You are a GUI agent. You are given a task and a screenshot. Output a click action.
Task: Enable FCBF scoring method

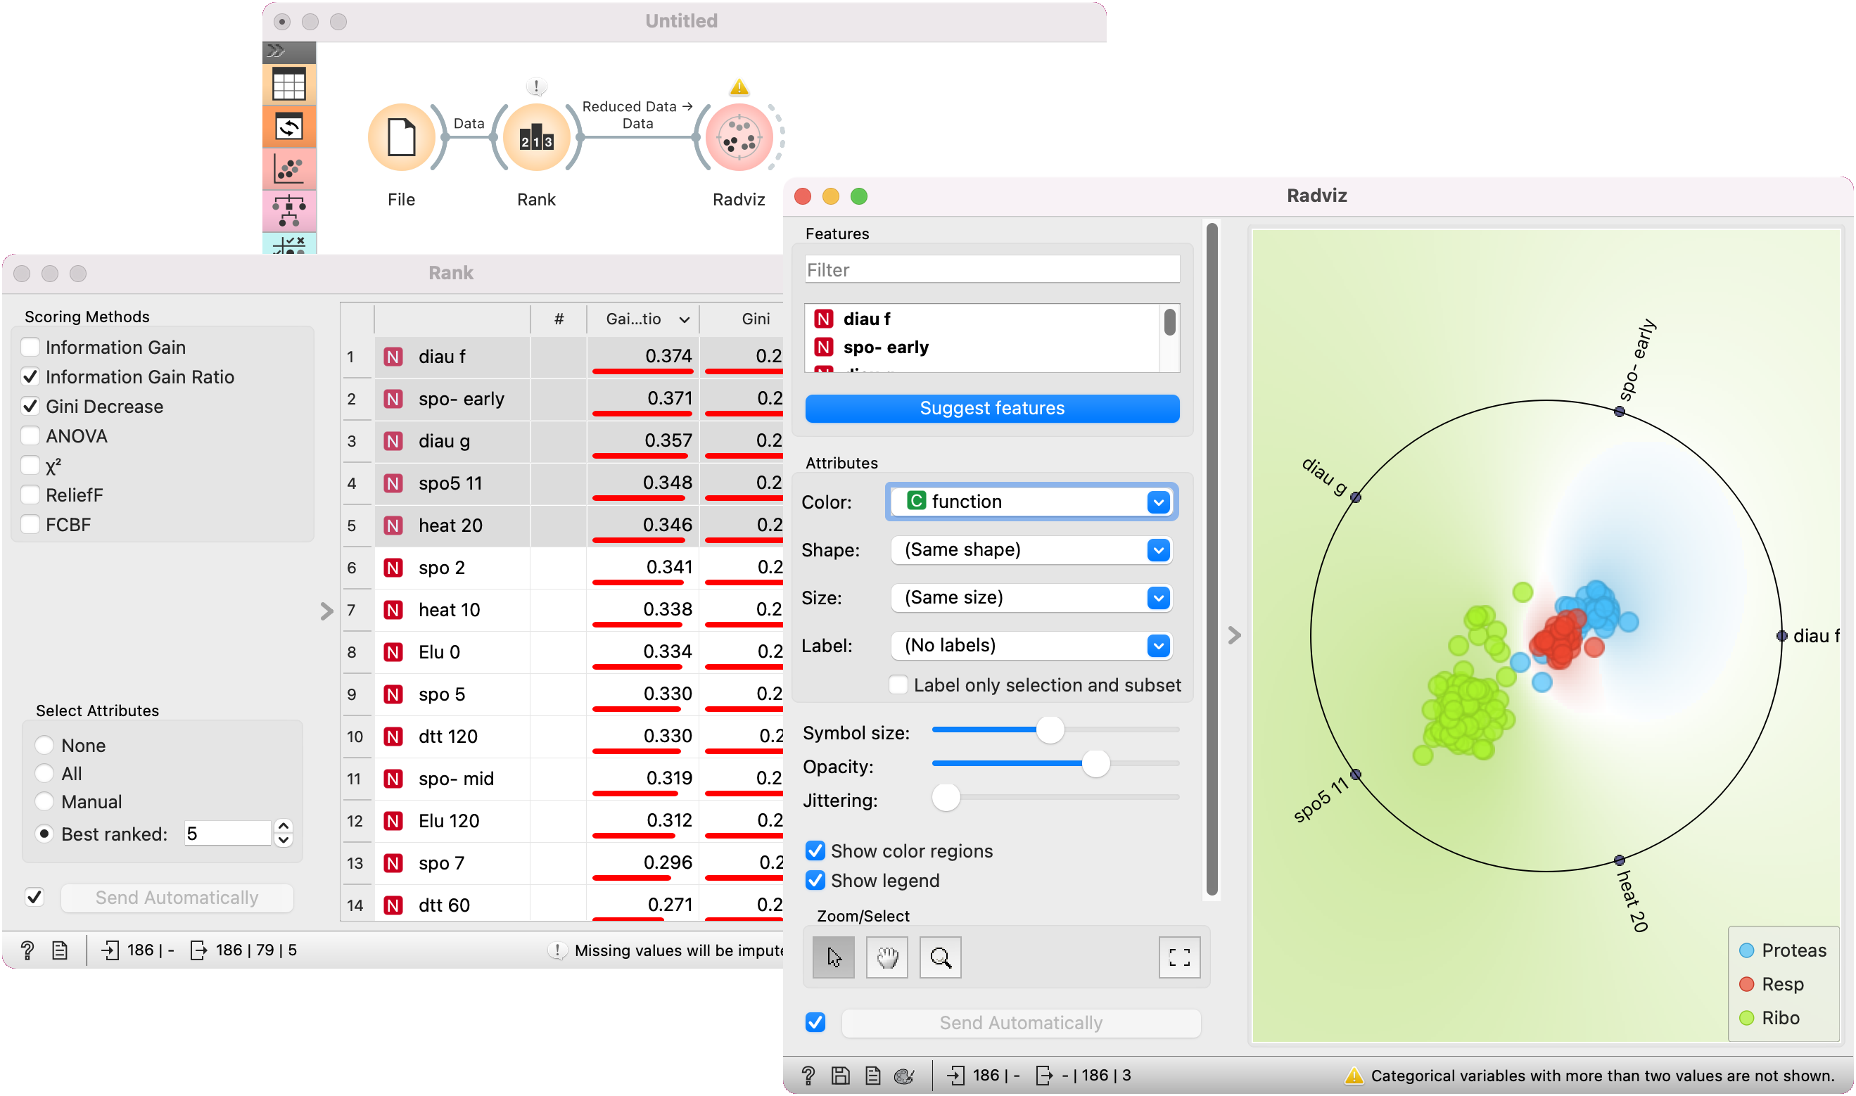point(30,524)
